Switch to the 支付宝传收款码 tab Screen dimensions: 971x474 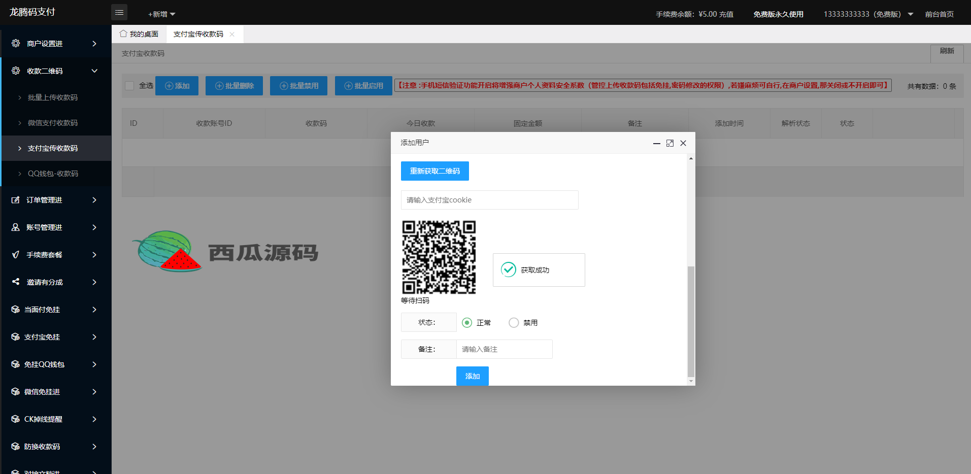pyautogui.click(x=198, y=34)
